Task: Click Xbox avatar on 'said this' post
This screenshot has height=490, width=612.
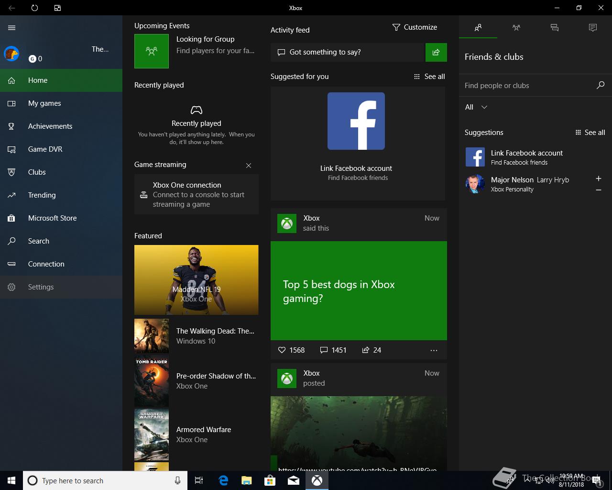Action: pos(287,223)
